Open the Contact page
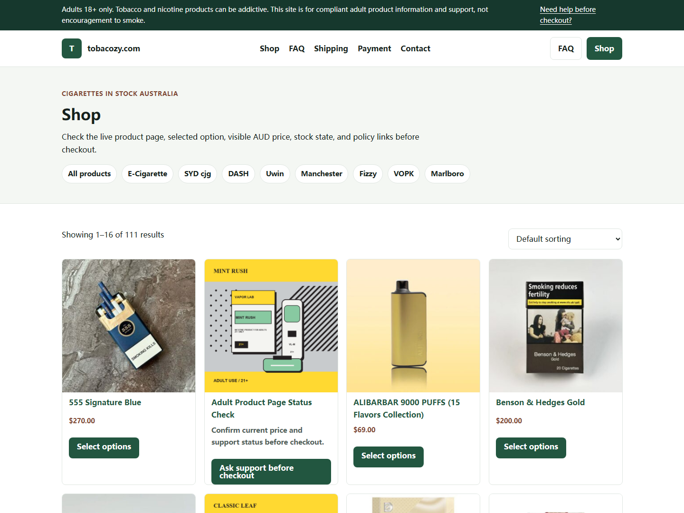This screenshot has height=513, width=684. coord(416,48)
